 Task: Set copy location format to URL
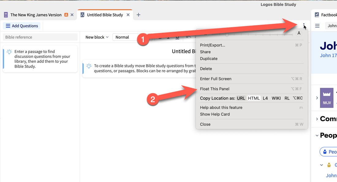[241, 98]
